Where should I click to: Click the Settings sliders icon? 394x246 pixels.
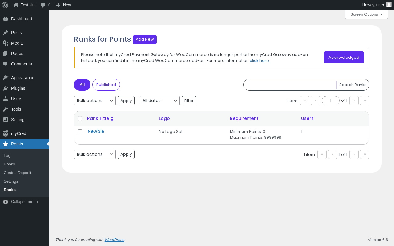[6, 120]
